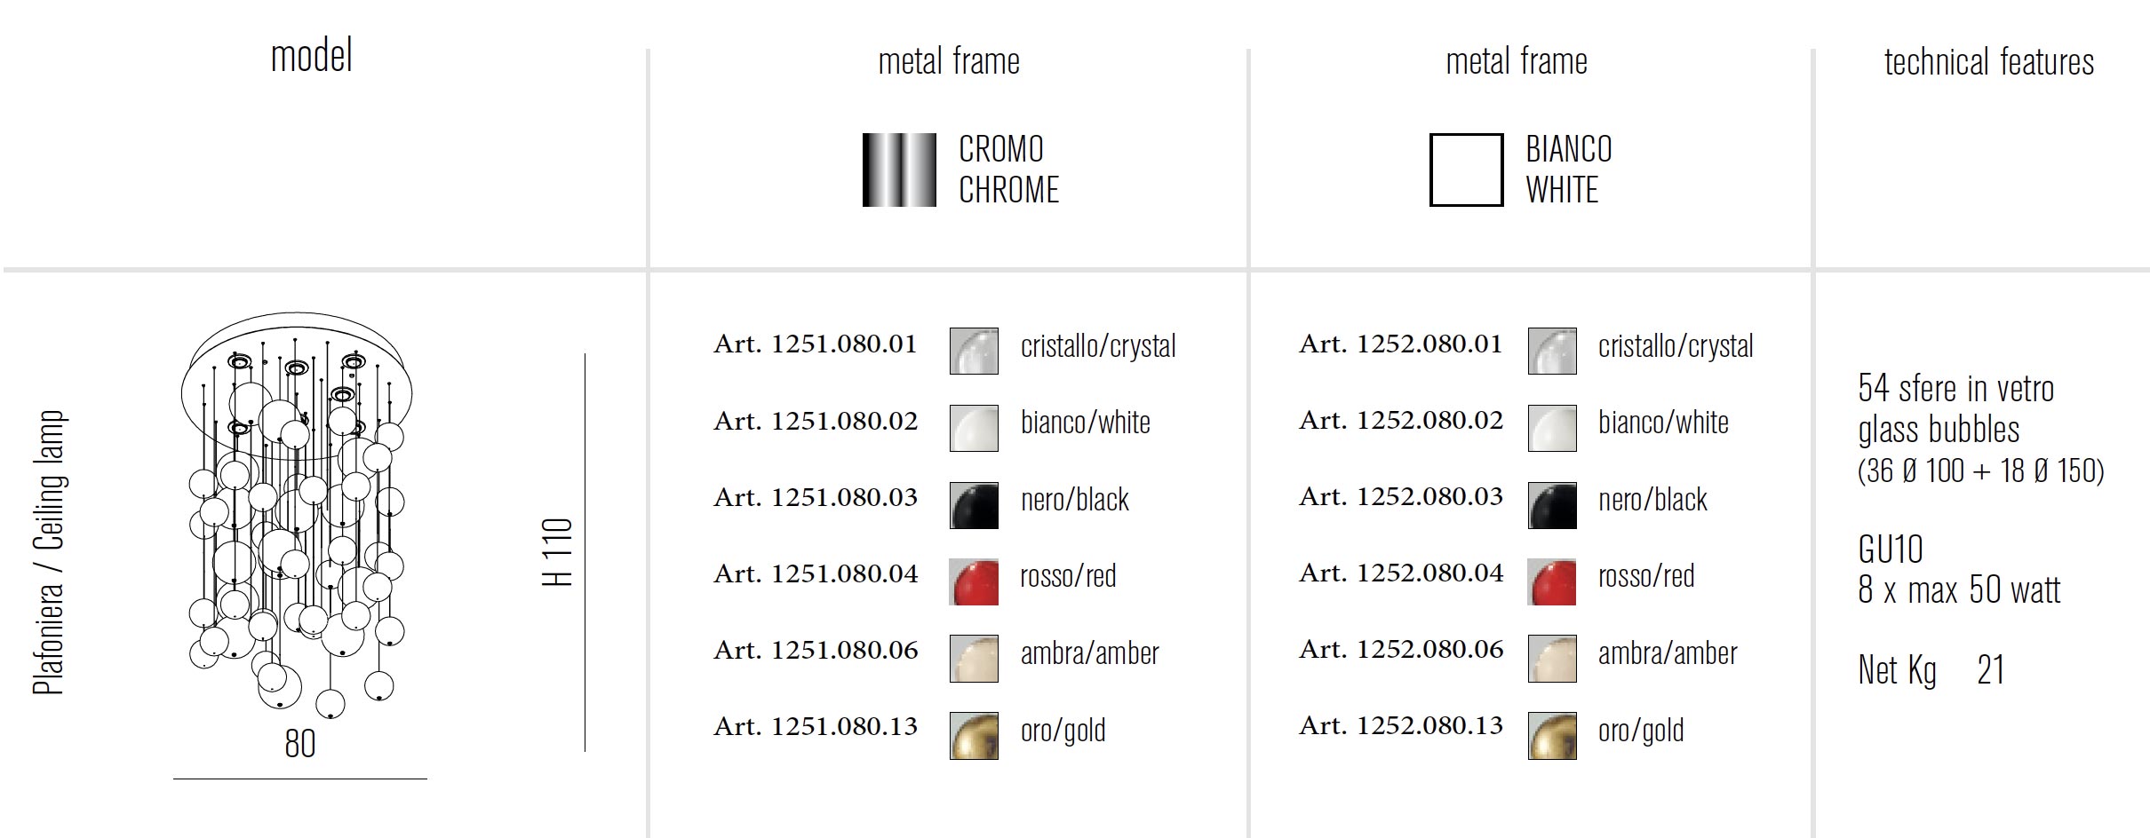Click article number Art. 1252.080.04

pyautogui.click(x=1401, y=573)
